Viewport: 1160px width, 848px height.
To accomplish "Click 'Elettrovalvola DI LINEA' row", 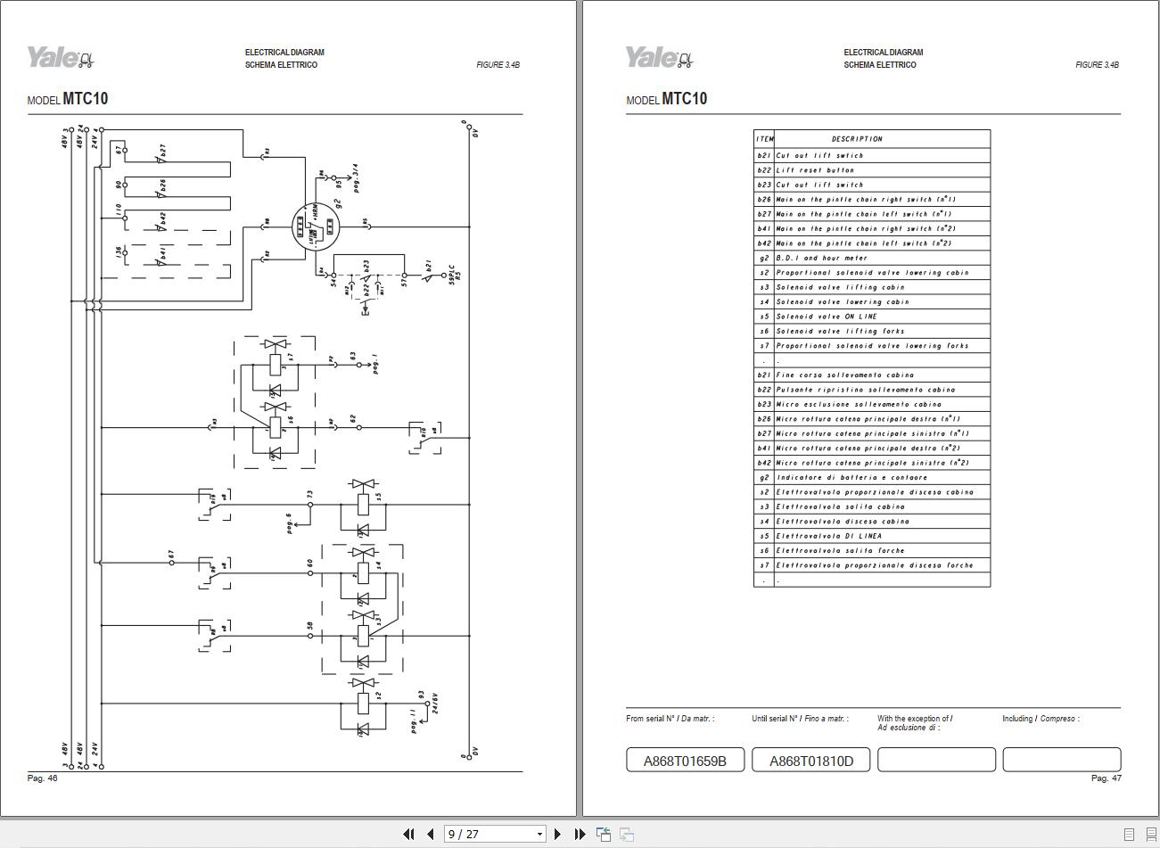I will [x=872, y=536].
